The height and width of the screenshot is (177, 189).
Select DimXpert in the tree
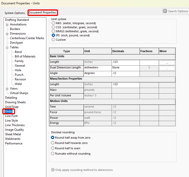point(16,42)
